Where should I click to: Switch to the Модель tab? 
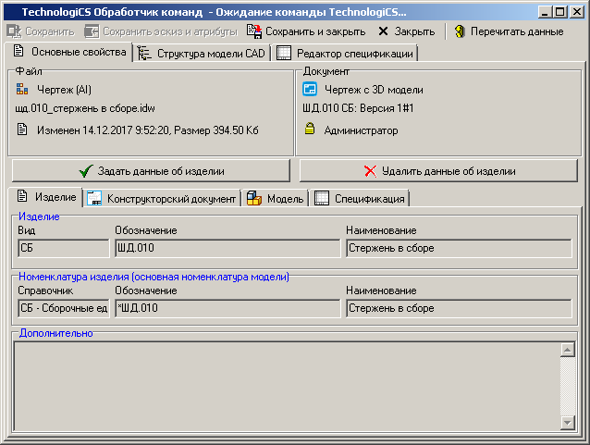tap(276, 199)
